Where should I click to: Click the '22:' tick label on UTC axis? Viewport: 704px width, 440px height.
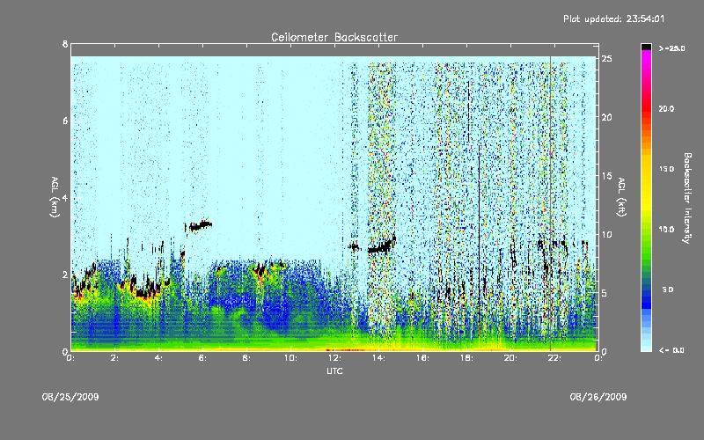554,358
